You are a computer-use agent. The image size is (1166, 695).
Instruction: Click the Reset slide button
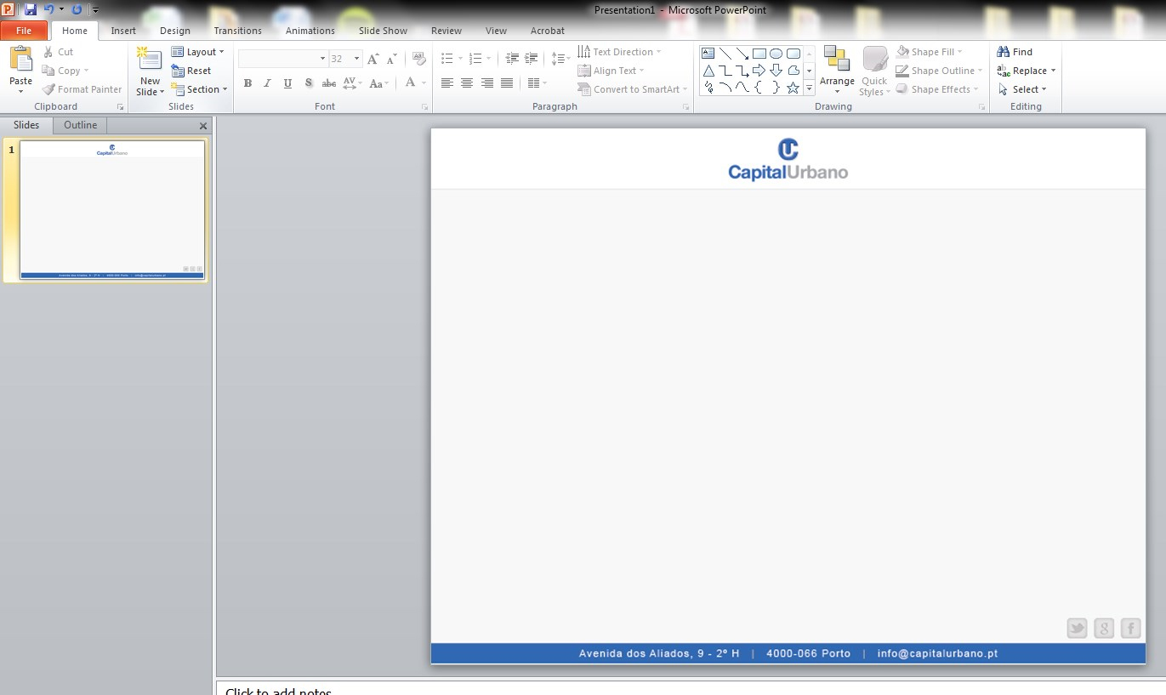[191, 71]
